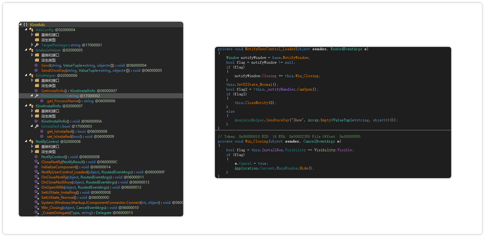Click the private method icon beside Win_Closing
The width and height of the screenshot is (485, 237).
point(37,208)
